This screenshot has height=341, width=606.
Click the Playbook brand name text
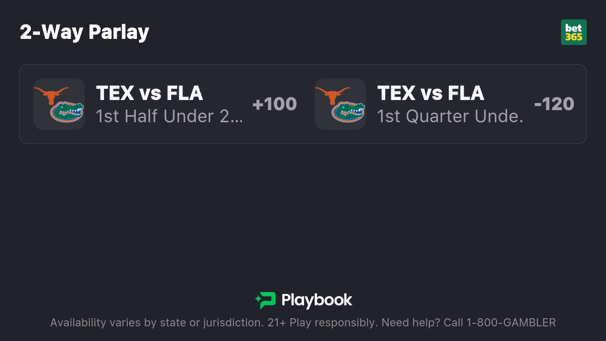(317, 301)
